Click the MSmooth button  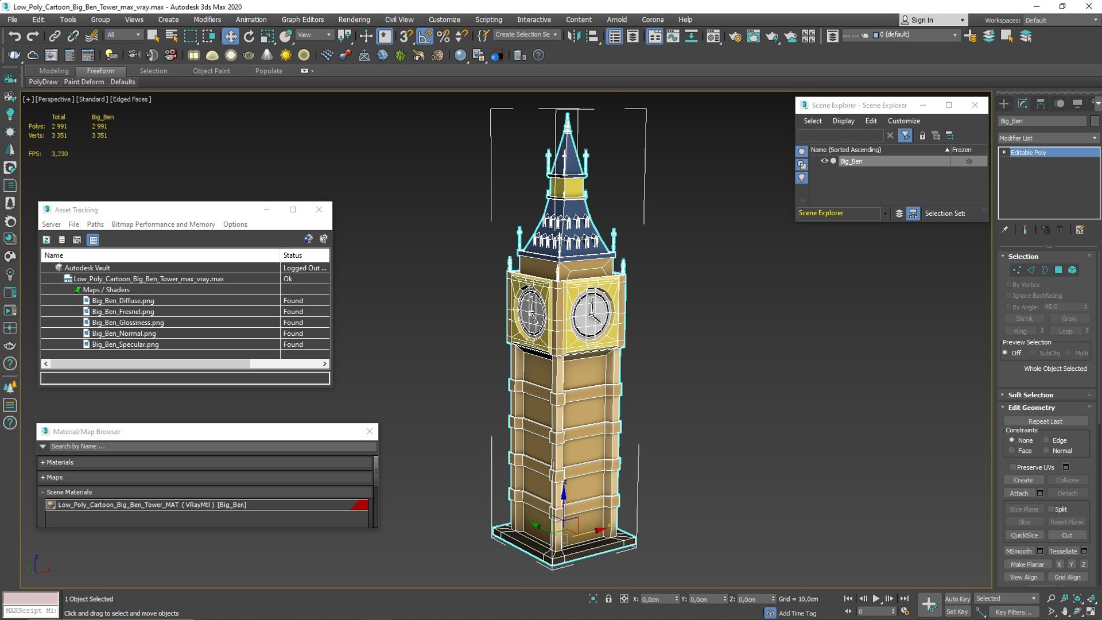[x=1019, y=551]
